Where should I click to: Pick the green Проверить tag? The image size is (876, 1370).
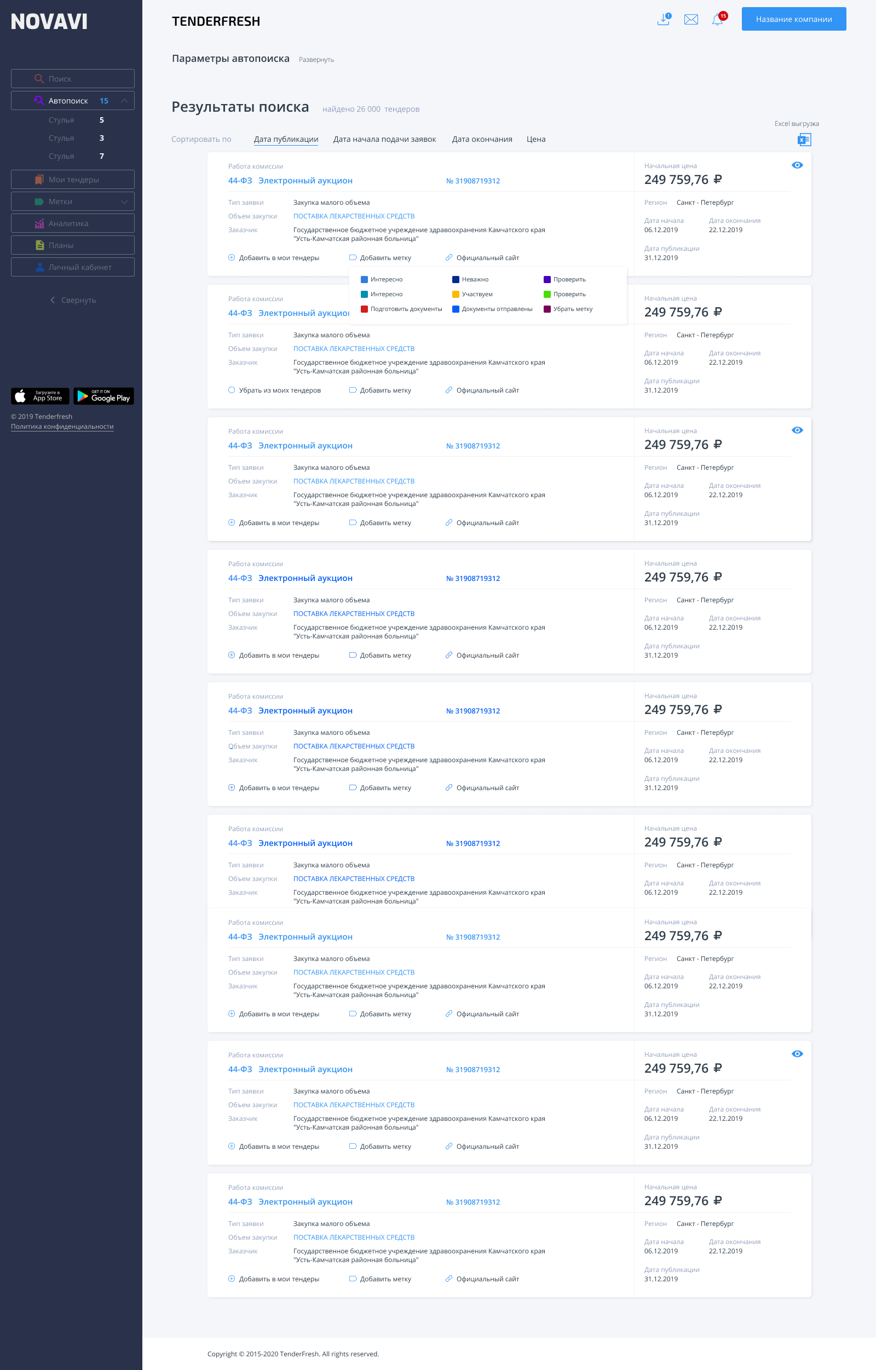coord(564,294)
